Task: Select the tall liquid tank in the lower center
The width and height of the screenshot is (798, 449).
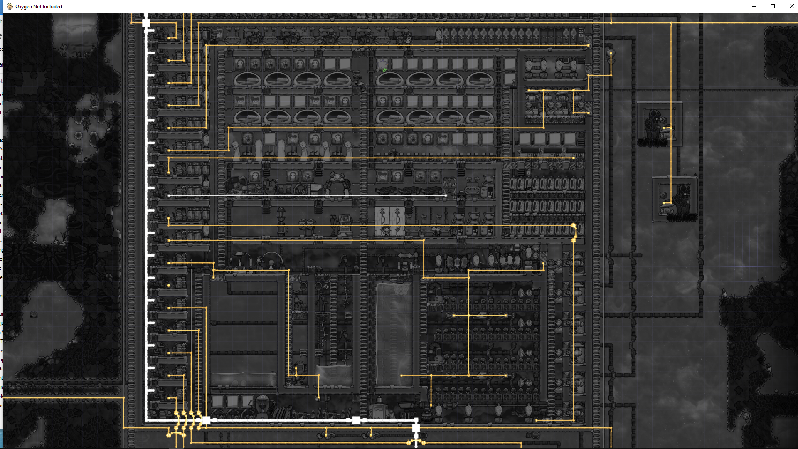Action: (x=394, y=335)
